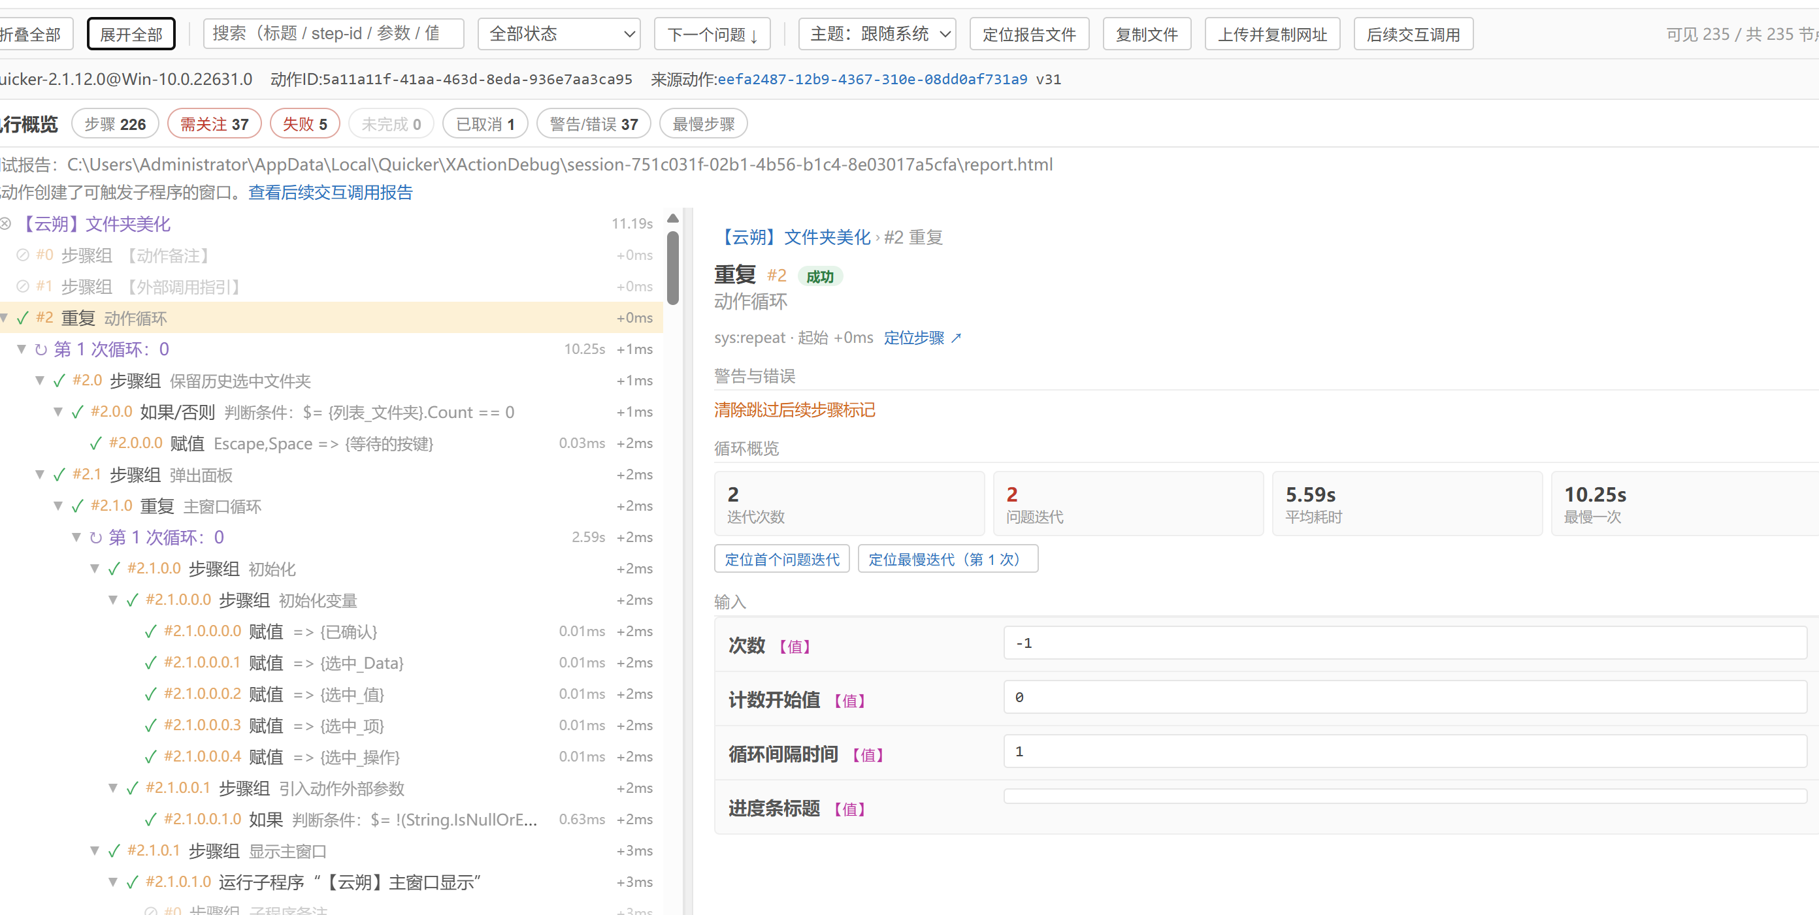Screen dimensions: 1819x915
Task: Collapse #2.1.0.0.0 步骤组 初始化变量
Action: (114, 600)
